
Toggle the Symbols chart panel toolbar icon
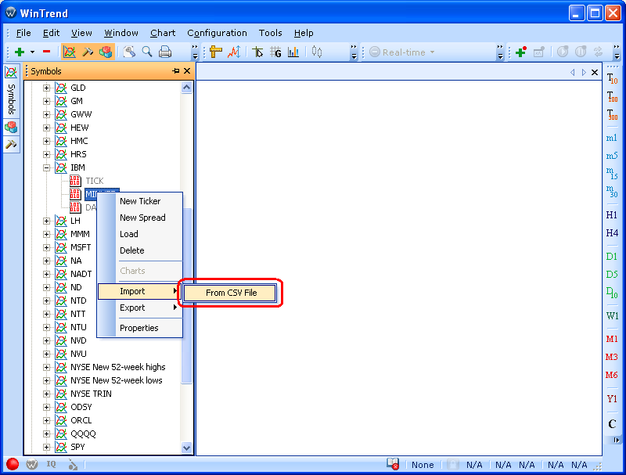tap(70, 52)
